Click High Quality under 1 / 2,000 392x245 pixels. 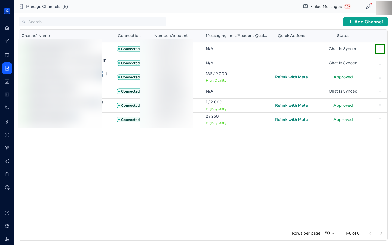216,109
